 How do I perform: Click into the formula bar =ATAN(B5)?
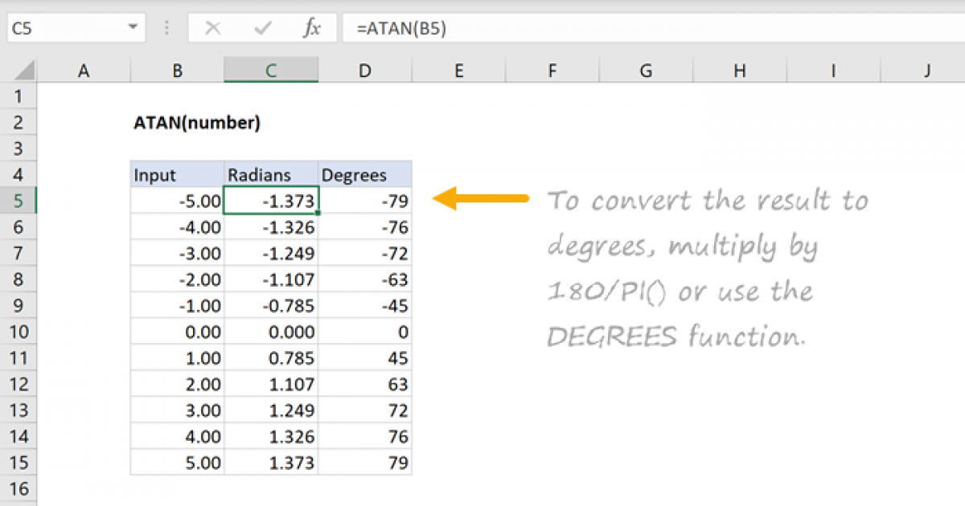(x=653, y=28)
